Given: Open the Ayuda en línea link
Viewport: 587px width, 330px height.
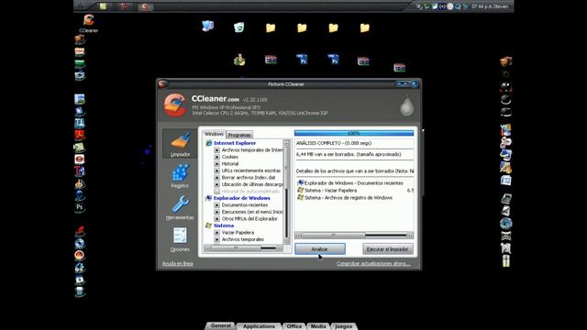Looking at the screenshot, I should (x=177, y=263).
